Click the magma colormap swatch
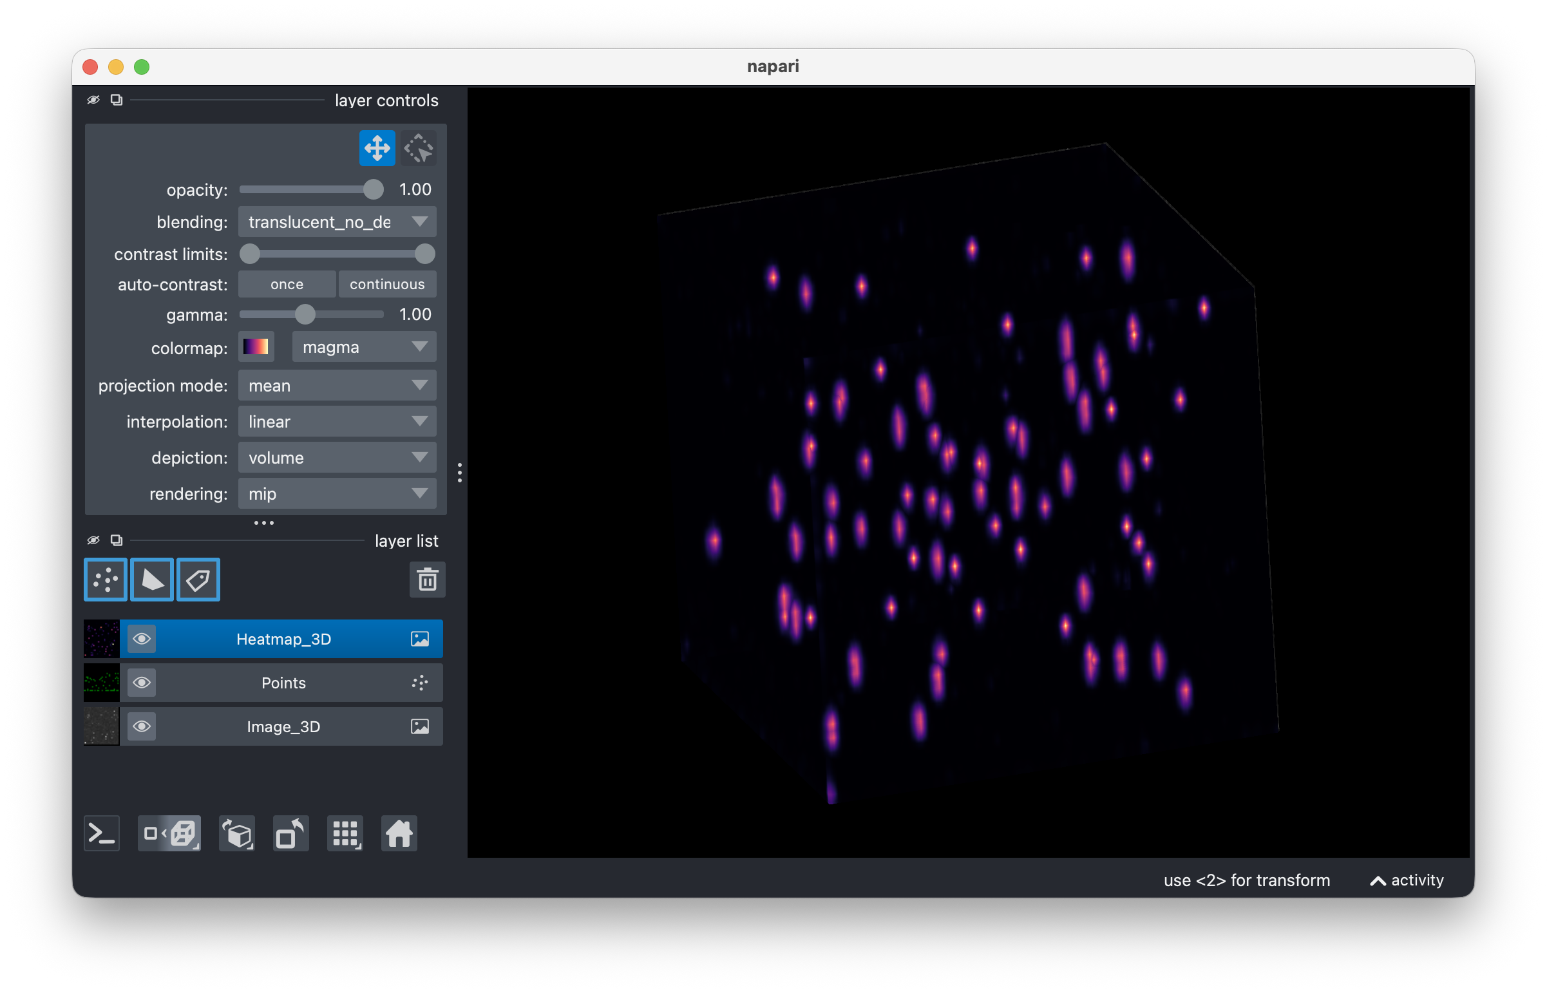Screen dimensions: 1547x993 coord(256,347)
